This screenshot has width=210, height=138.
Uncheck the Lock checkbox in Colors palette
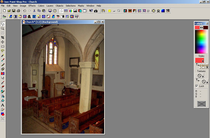coord(196,86)
